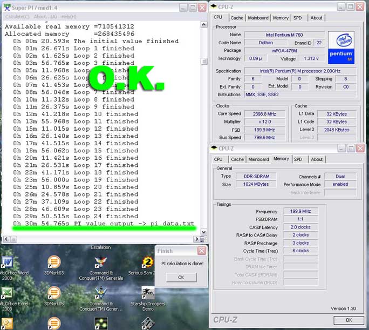
Task: Switch to SPD tab in lower CPU-Z window
Action: click(298, 159)
